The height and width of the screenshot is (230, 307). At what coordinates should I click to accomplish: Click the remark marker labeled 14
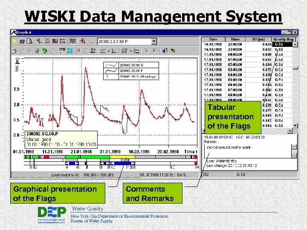tap(197, 167)
